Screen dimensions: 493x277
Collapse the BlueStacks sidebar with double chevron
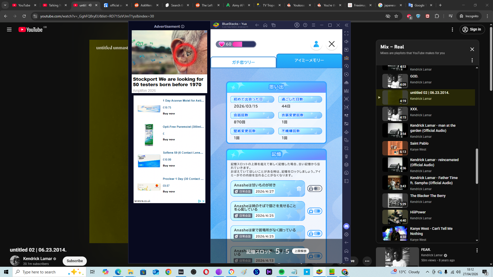click(x=346, y=25)
